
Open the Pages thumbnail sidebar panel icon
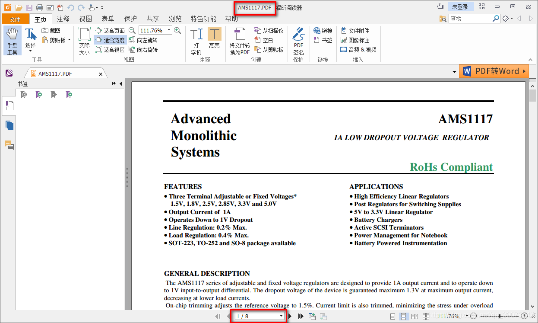[9, 125]
